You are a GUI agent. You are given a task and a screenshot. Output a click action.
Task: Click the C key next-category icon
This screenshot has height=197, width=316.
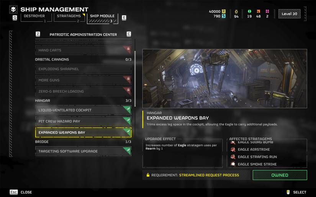tap(129, 34)
